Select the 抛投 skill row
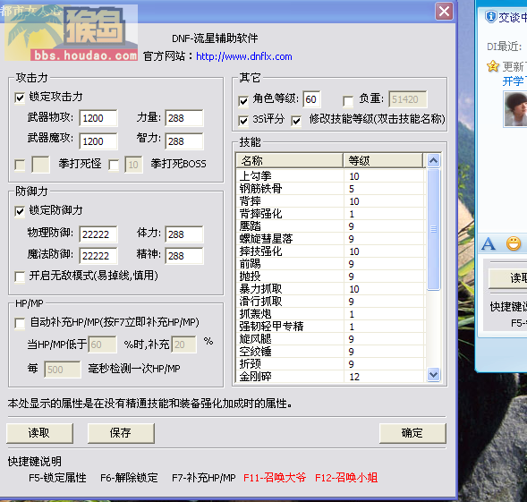Screen dimensions: 527x502 [331, 277]
